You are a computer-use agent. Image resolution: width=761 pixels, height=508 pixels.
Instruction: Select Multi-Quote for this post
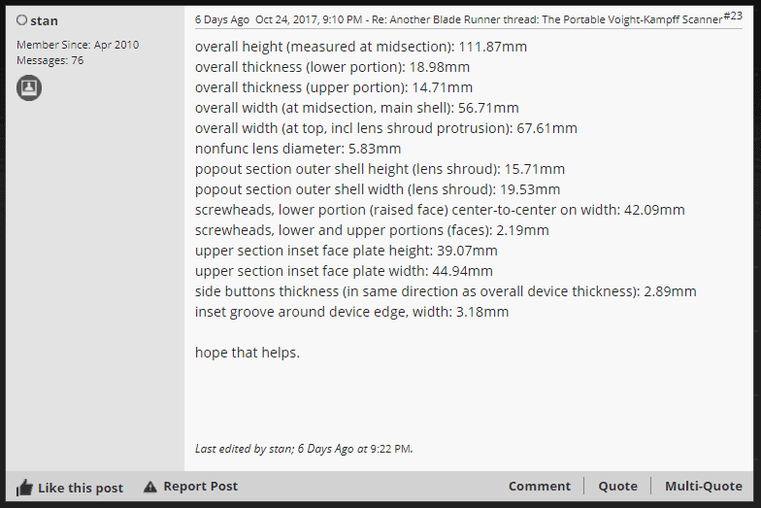point(703,487)
